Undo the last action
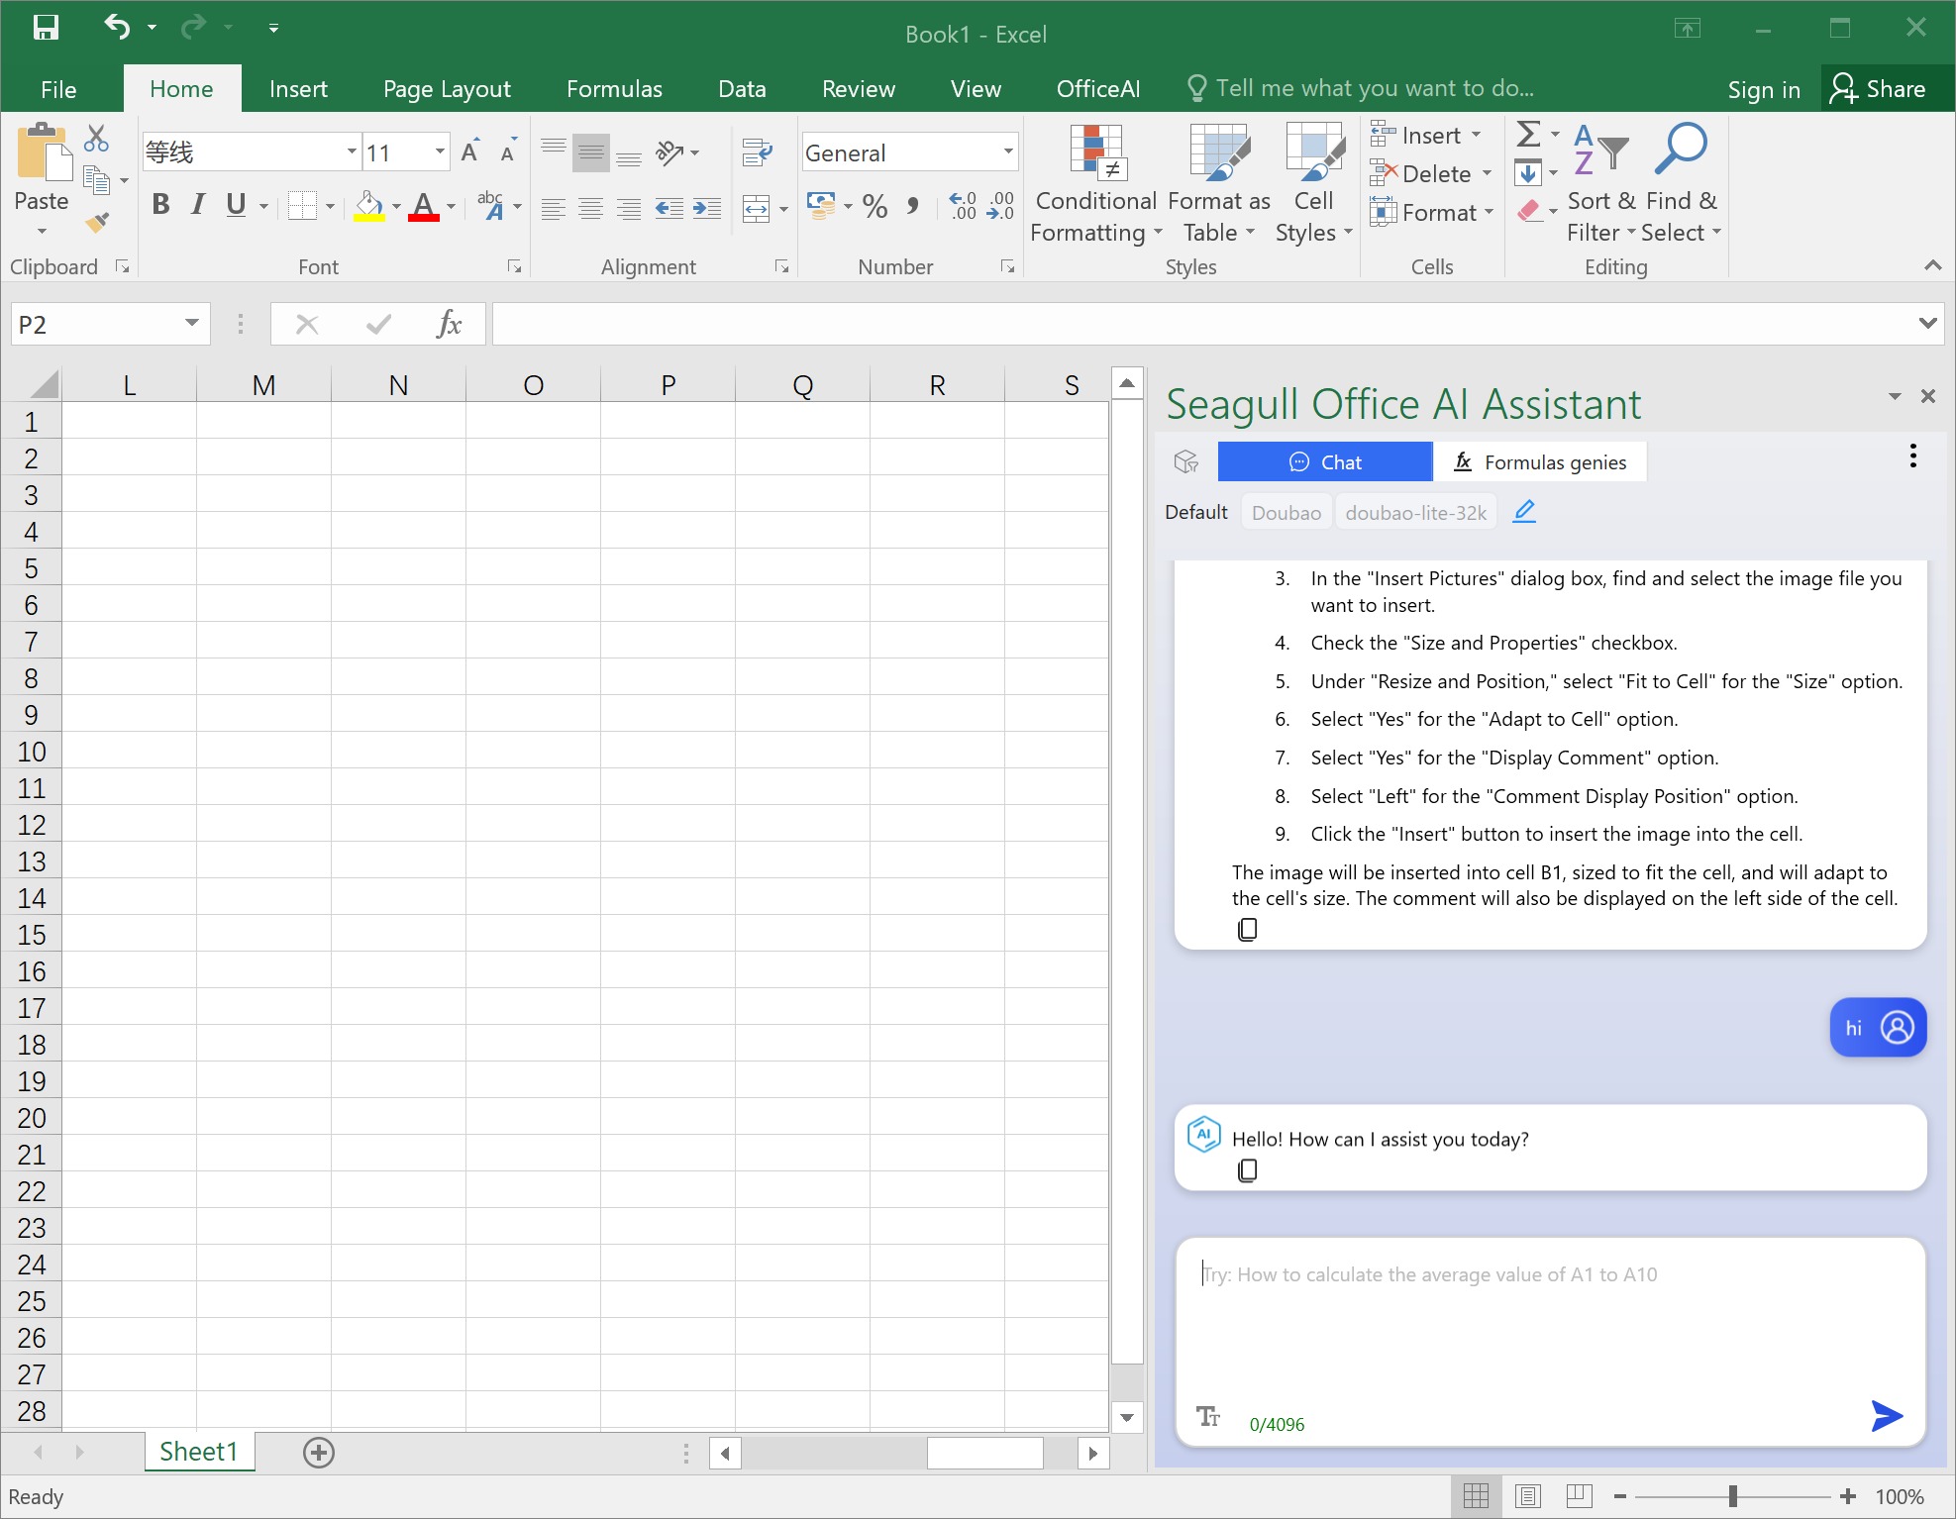Viewport: 1956px width, 1519px height. (x=117, y=28)
